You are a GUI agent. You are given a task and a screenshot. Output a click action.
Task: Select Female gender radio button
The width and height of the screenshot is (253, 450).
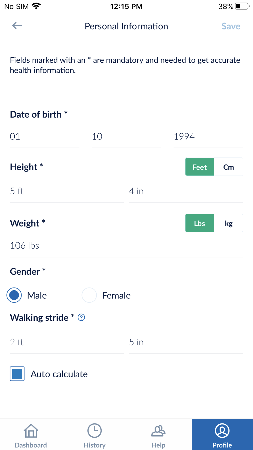[89, 295]
